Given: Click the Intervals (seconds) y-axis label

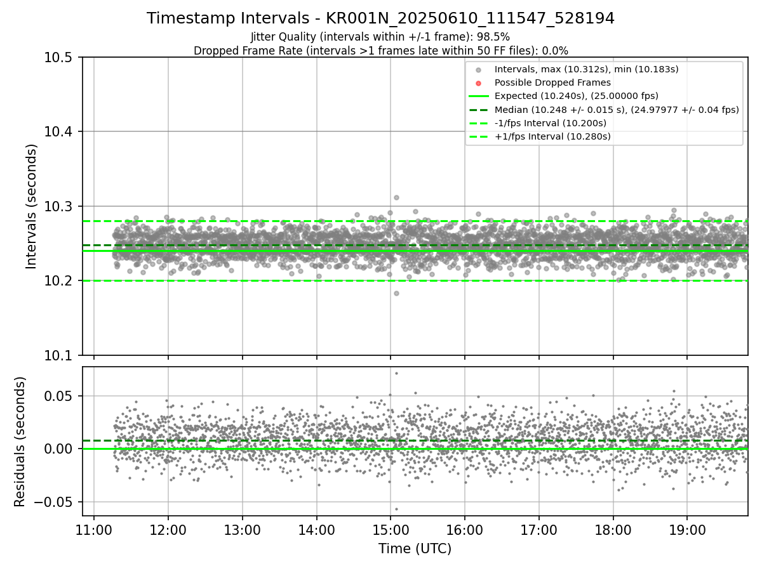Looking at the screenshot, I should coord(32,206).
